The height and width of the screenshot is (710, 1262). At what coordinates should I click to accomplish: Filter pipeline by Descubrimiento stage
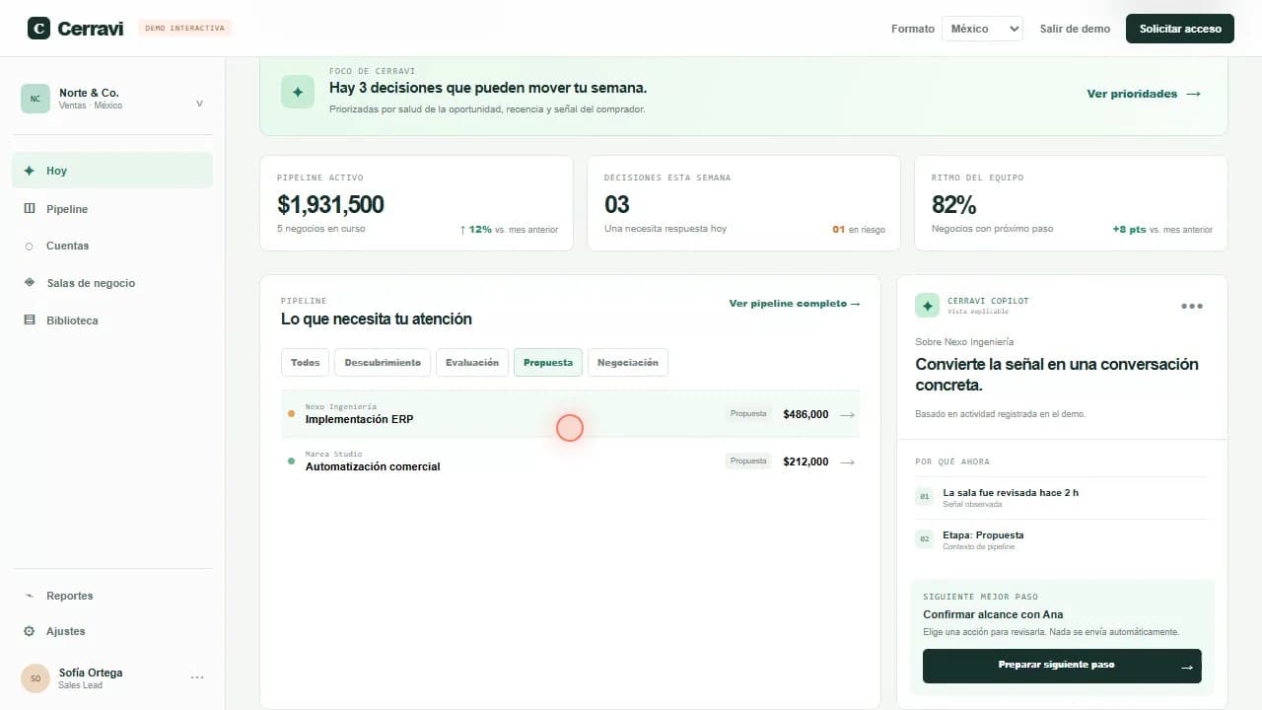383,363
